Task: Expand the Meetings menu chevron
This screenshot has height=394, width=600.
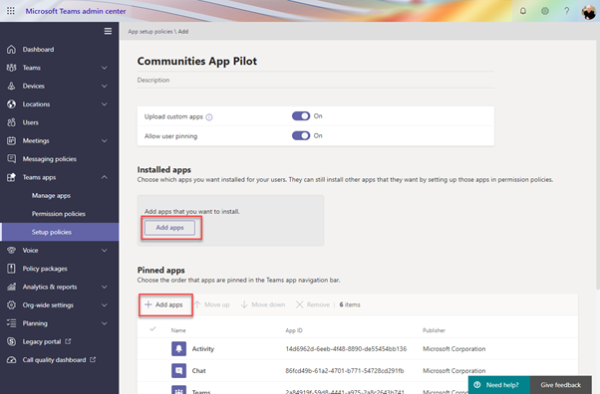Action: pyautogui.click(x=104, y=140)
